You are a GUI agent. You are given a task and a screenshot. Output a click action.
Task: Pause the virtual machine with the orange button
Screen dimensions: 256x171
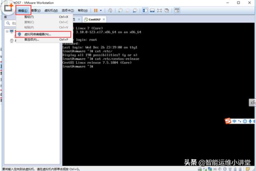click(x=96, y=11)
